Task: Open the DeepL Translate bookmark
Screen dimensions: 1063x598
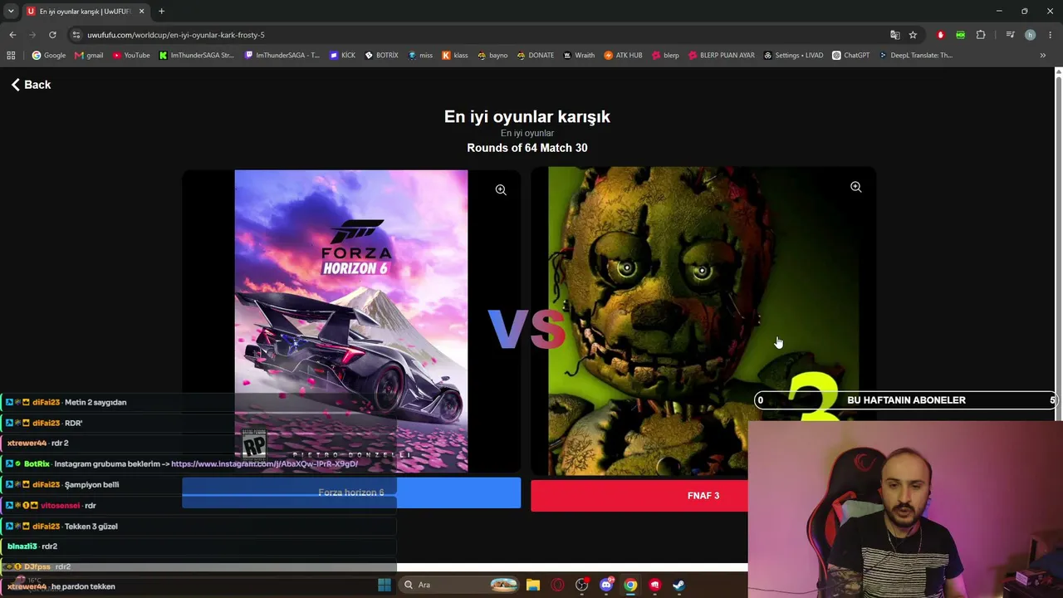Action: (x=915, y=56)
